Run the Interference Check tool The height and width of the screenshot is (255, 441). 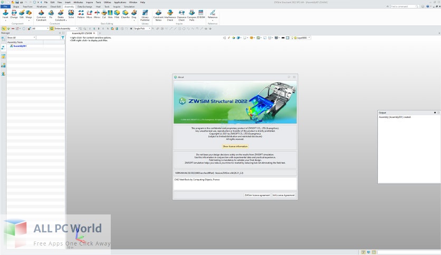point(170,15)
